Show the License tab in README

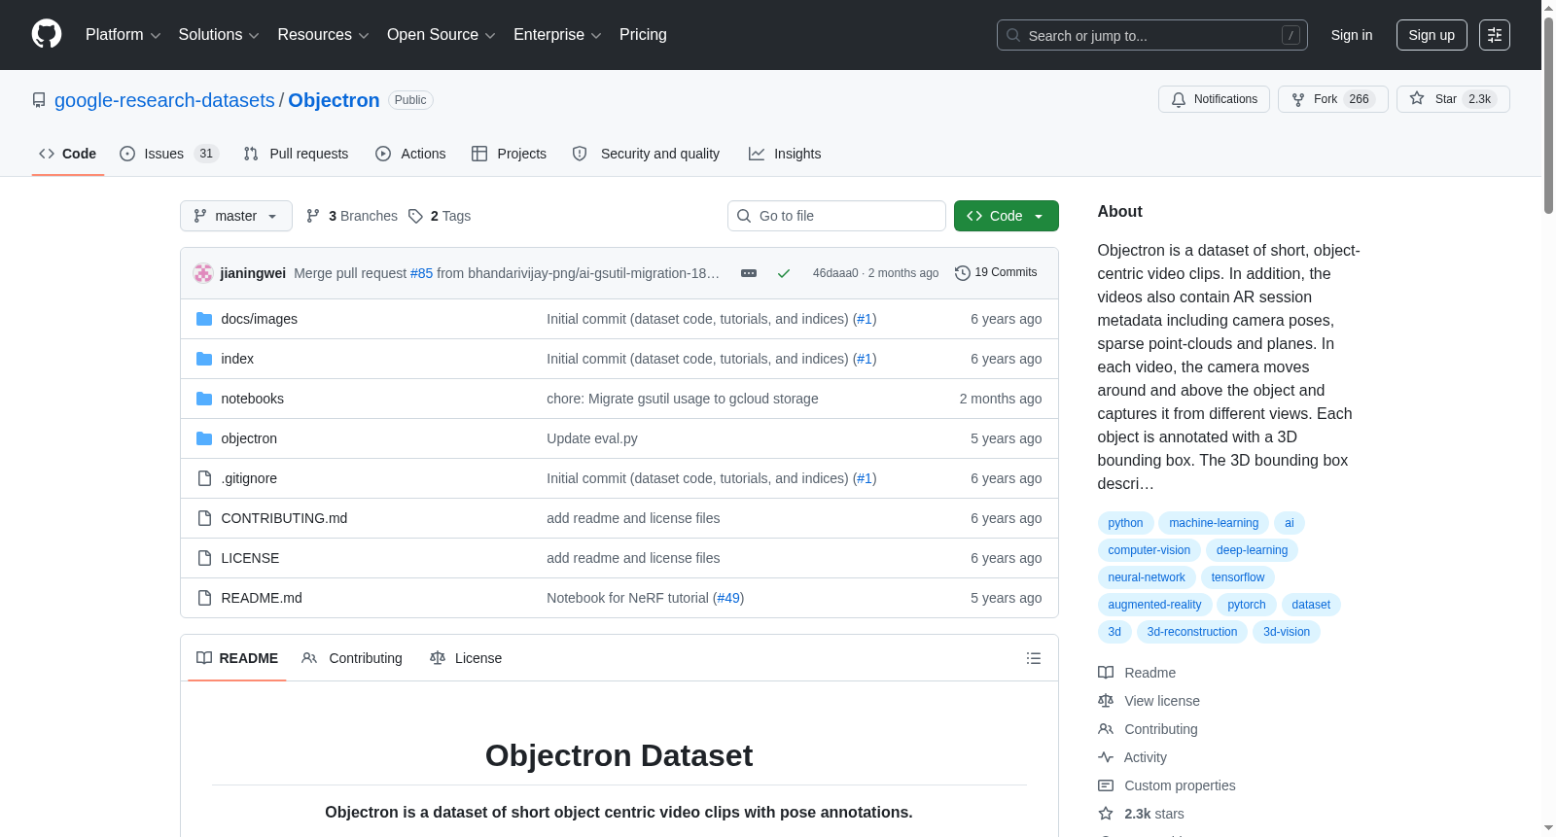pyautogui.click(x=466, y=658)
